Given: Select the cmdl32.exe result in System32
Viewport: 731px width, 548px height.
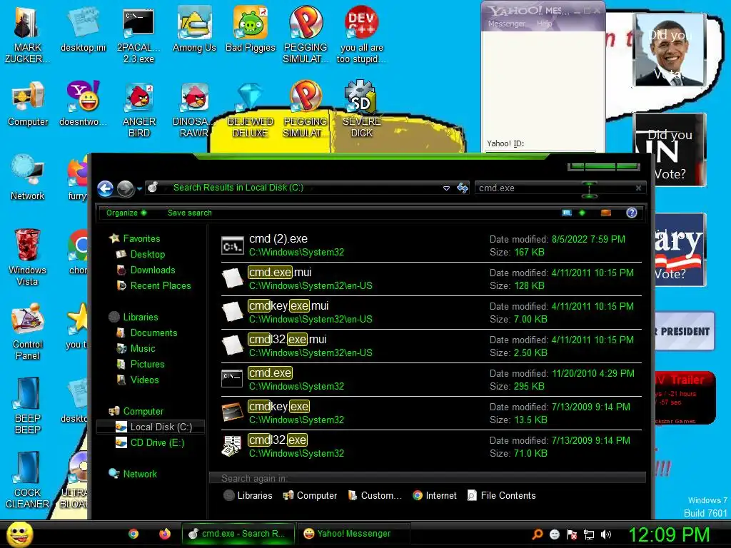Looking at the screenshot, I should point(431,447).
